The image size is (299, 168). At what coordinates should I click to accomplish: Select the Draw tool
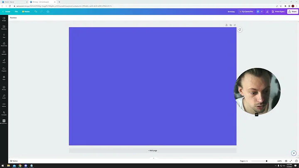(4, 61)
